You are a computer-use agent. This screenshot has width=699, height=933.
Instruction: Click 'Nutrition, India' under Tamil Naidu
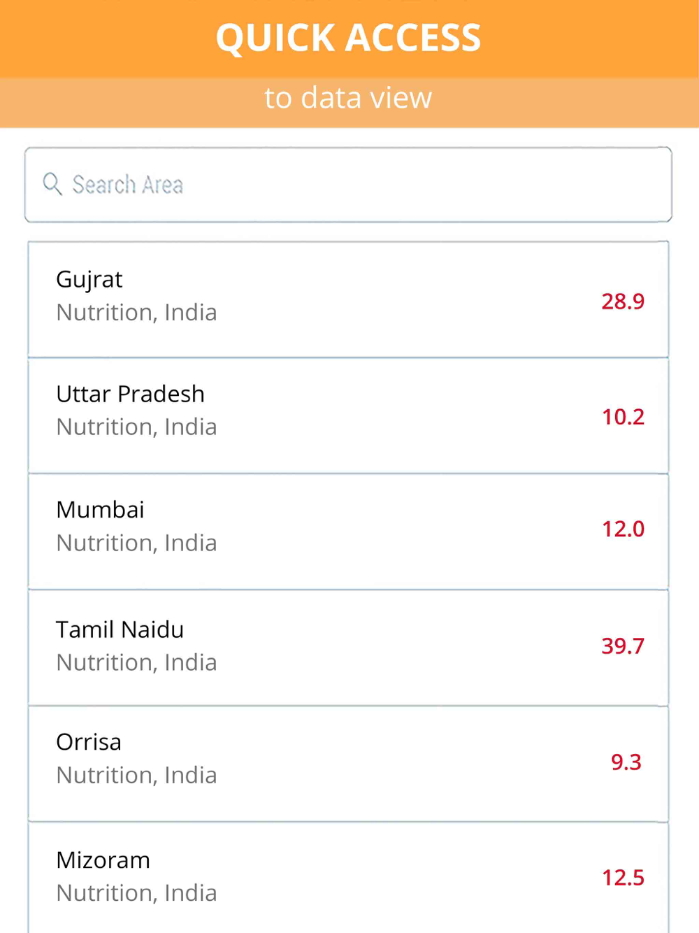(136, 663)
